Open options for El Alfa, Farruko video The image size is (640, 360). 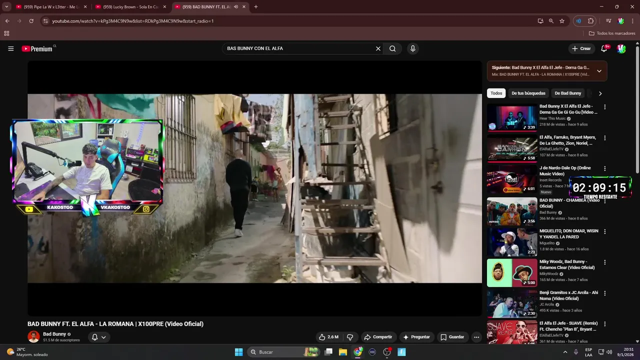click(604, 138)
